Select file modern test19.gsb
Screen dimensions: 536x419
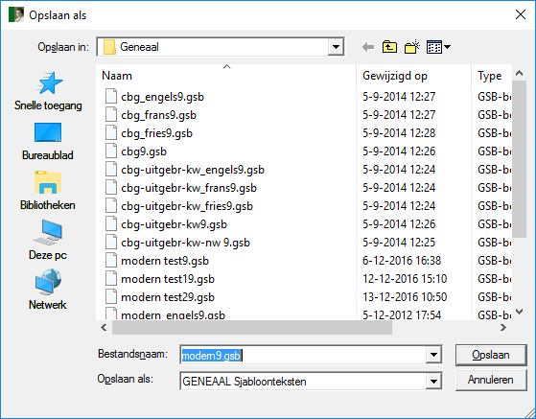pyautogui.click(x=168, y=279)
